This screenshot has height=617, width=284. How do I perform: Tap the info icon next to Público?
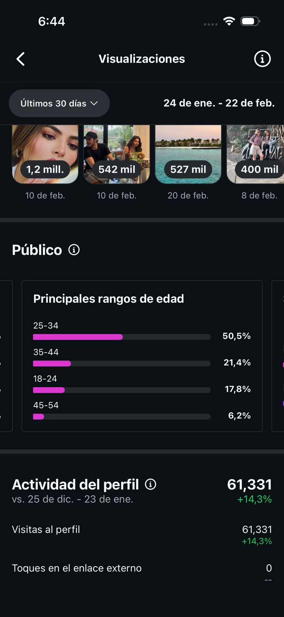(x=74, y=250)
